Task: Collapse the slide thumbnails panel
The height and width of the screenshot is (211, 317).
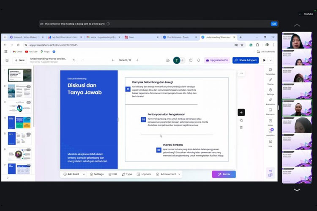Action: pyautogui.click(x=8, y=178)
